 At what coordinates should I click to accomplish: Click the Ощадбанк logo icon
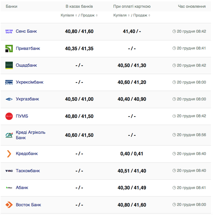[x=9, y=65]
